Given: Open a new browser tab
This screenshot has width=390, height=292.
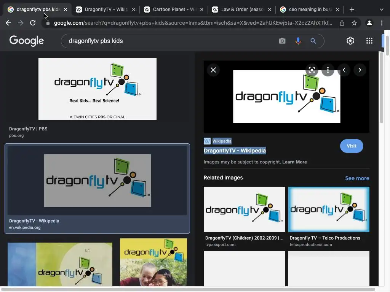Looking at the screenshot, I should click(x=352, y=10).
